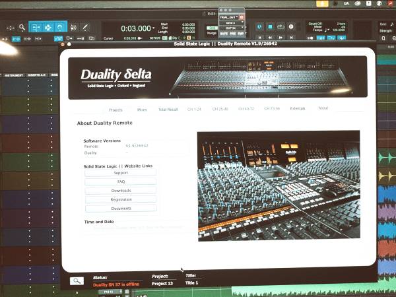Open the send a selector dropdown
Image resolution: width=396 pixels, height=297 pixels.
pos(232,22)
